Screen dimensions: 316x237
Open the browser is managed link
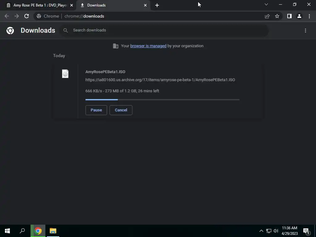click(148, 46)
